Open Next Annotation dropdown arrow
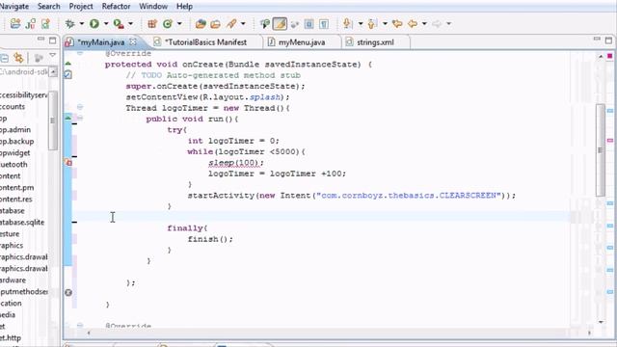 coord(361,24)
